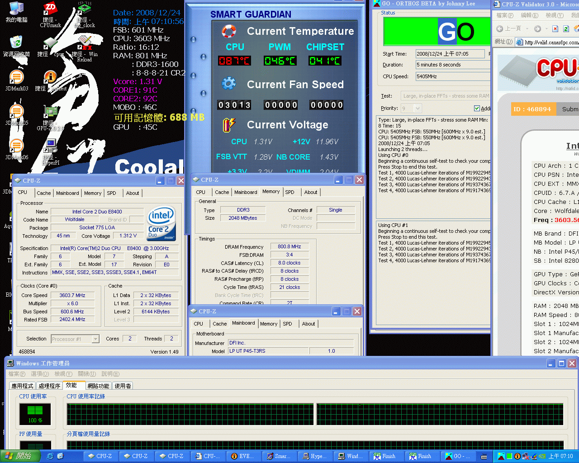
Task: Click the ID : 468894 orange tab
Action: click(532, 109)
